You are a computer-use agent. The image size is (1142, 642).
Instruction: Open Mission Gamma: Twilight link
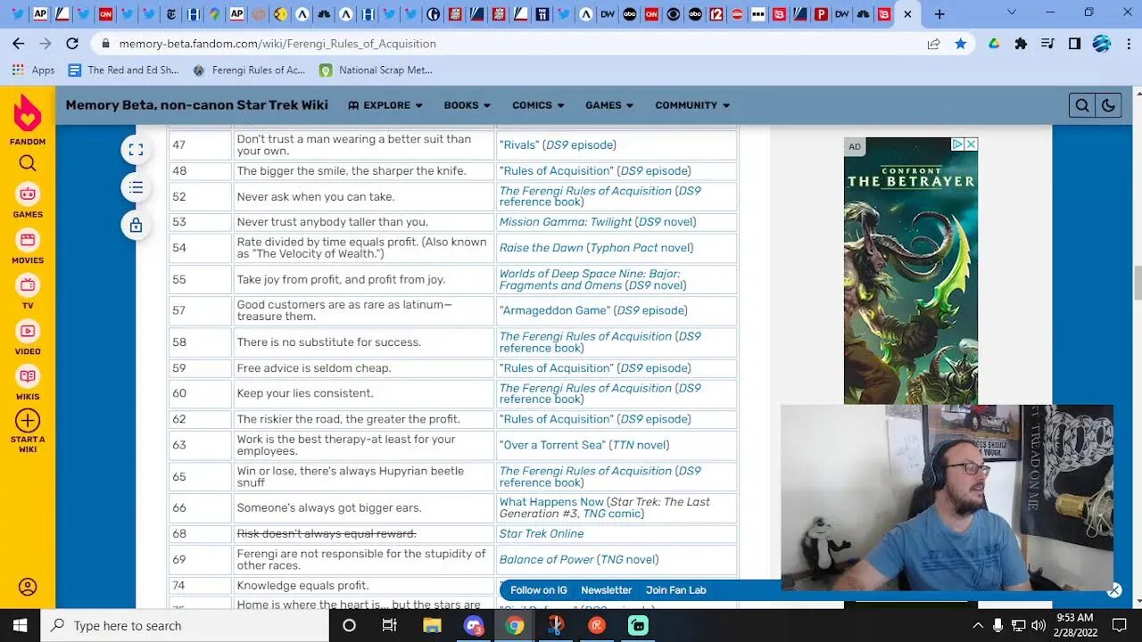(565, 222)
